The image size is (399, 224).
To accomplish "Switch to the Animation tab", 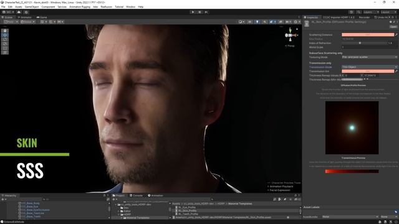I will coord(155,195).
